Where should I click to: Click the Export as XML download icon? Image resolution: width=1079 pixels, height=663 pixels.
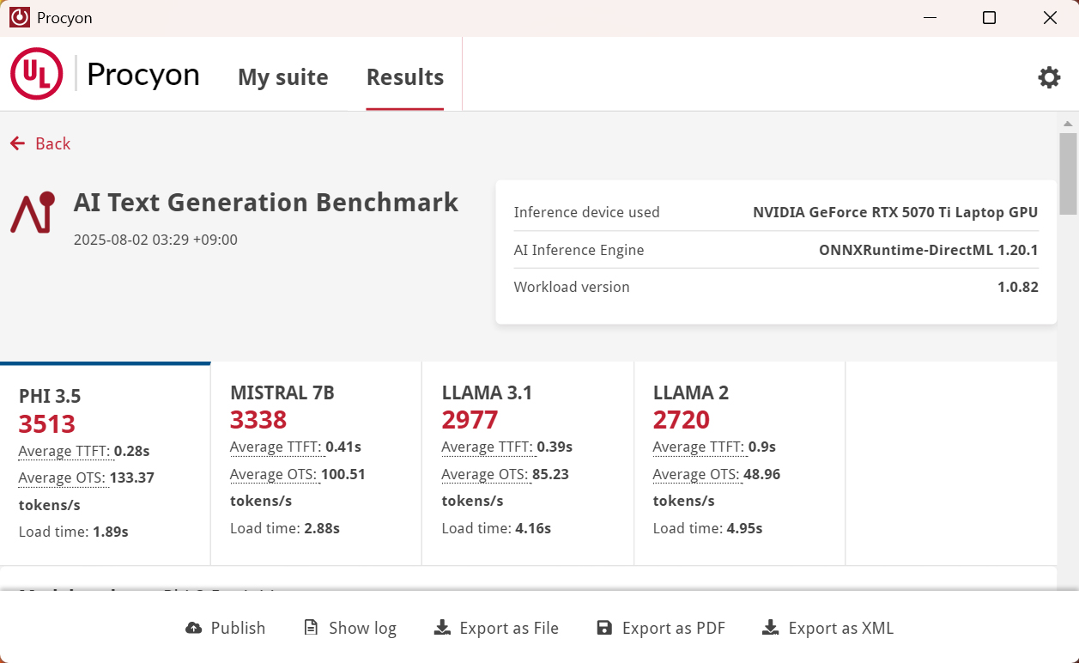[x=769, y=628]
